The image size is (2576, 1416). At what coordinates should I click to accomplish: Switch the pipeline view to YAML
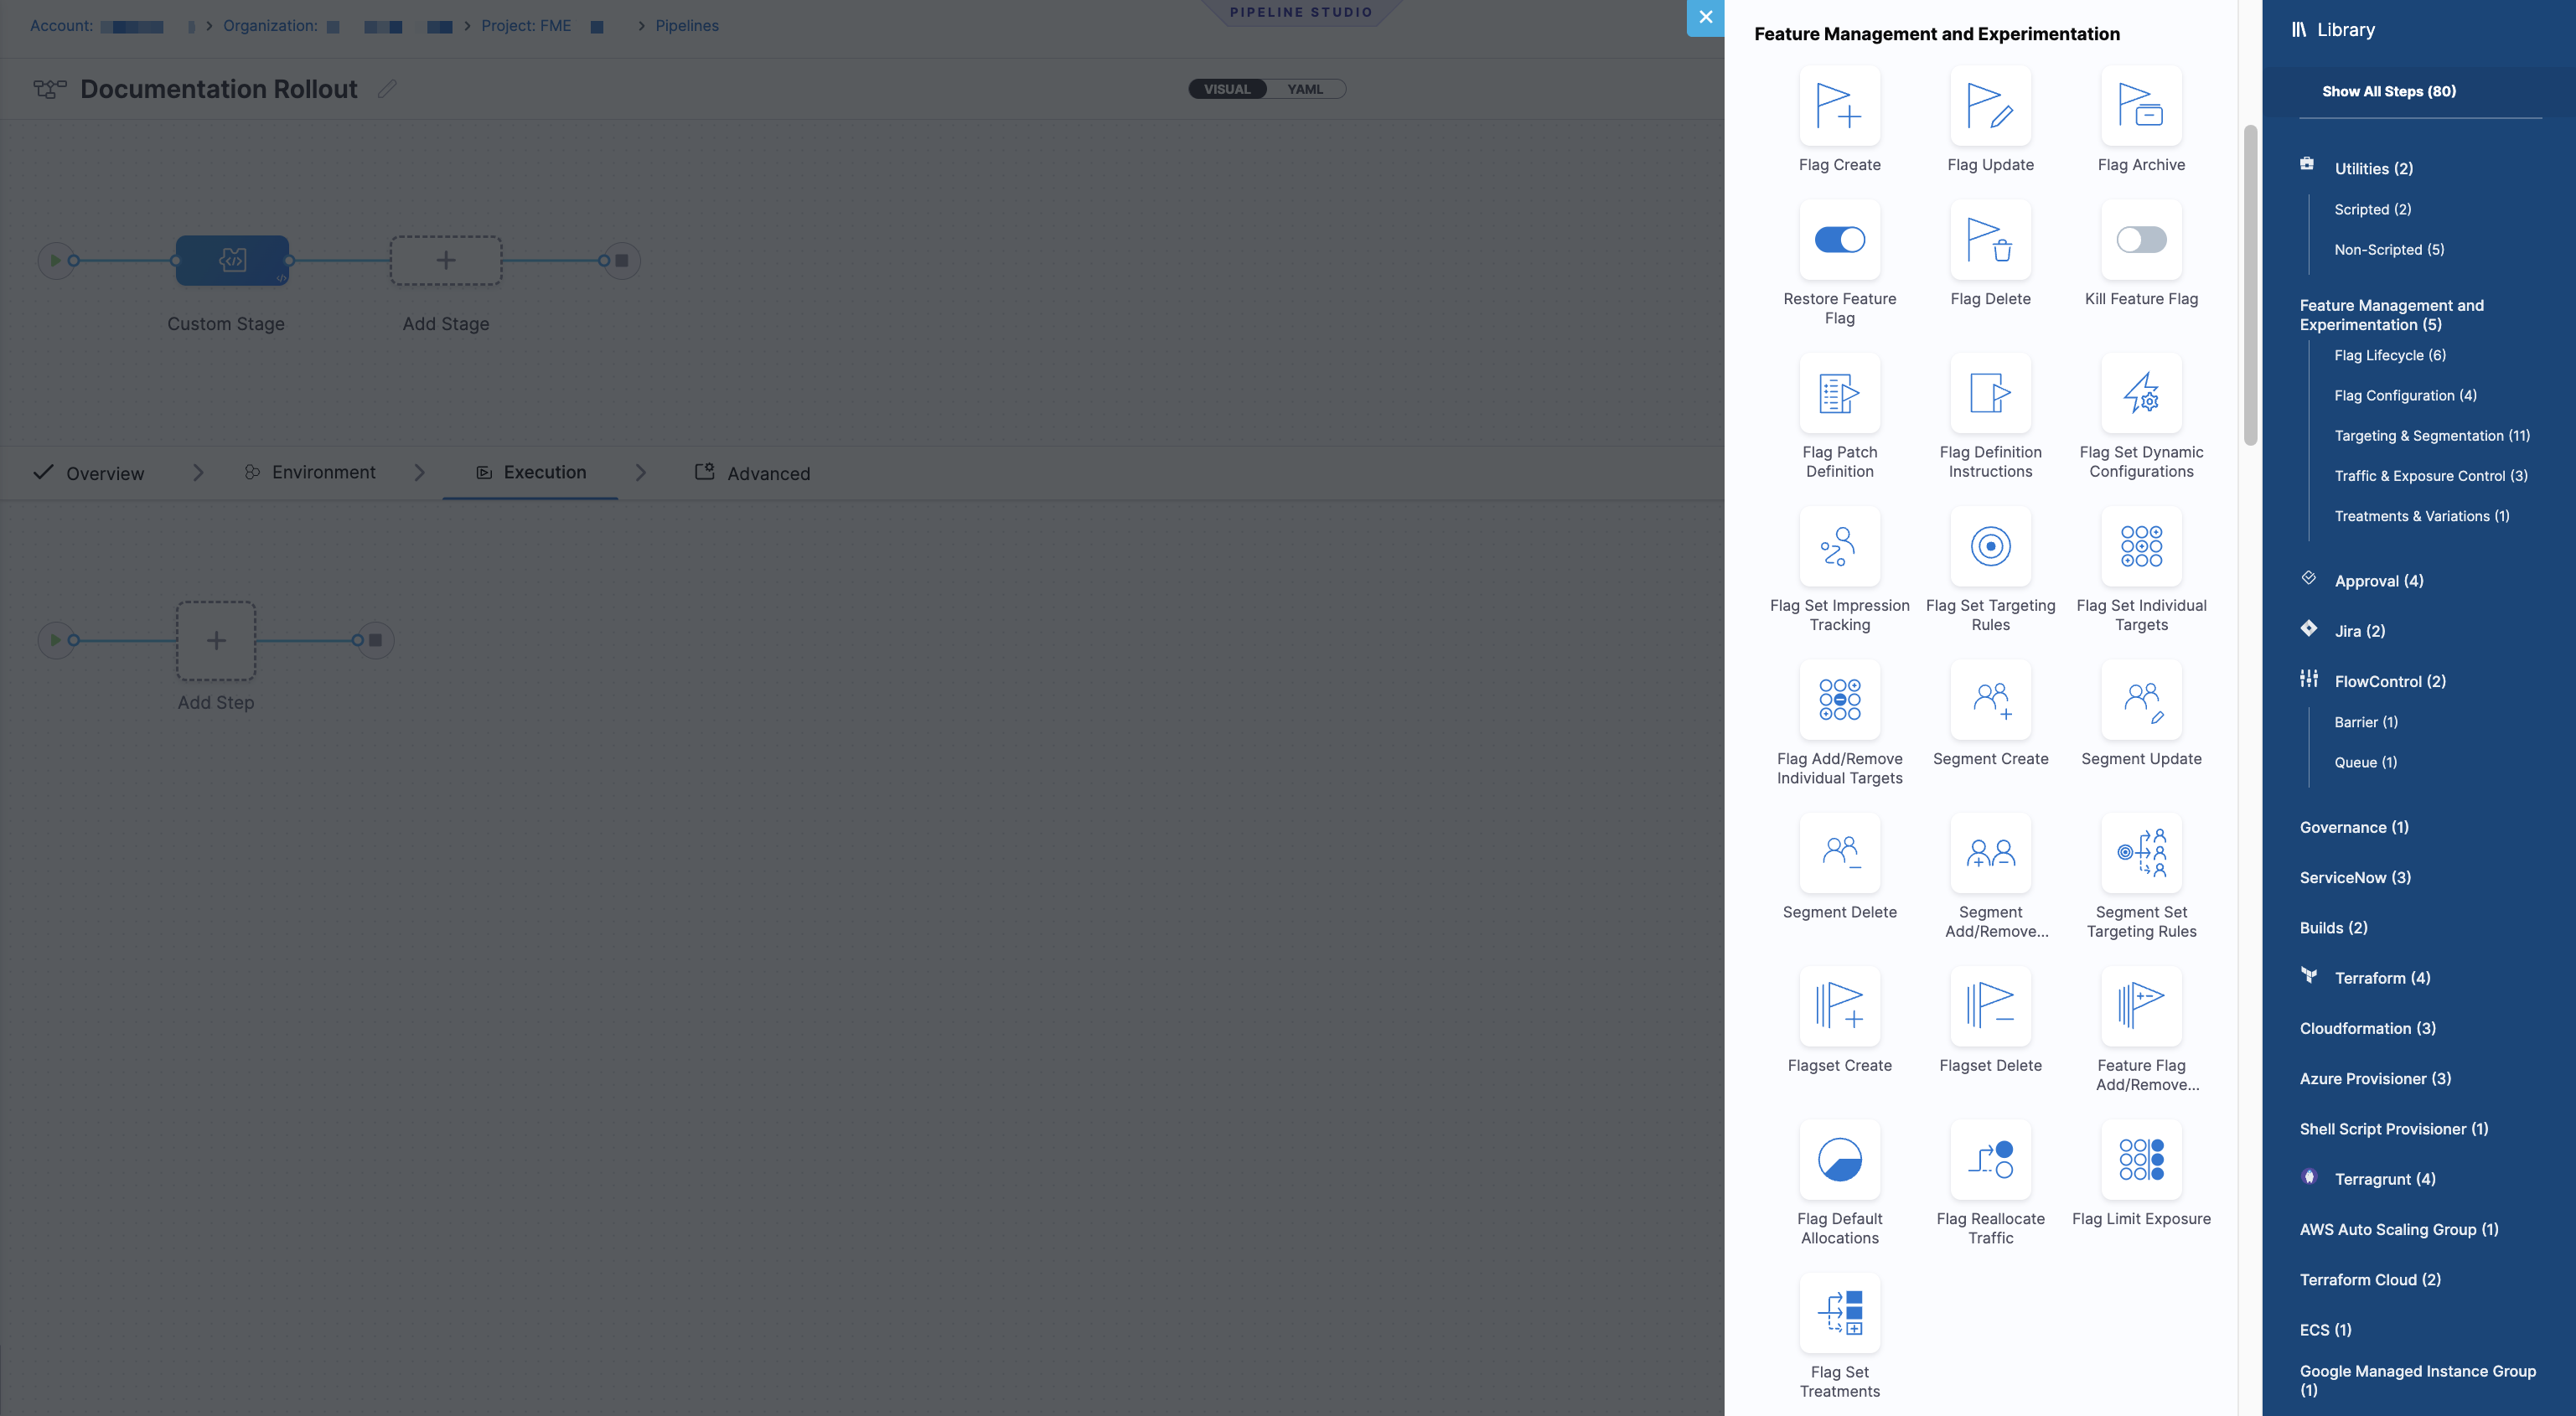tap(1305, 89)
